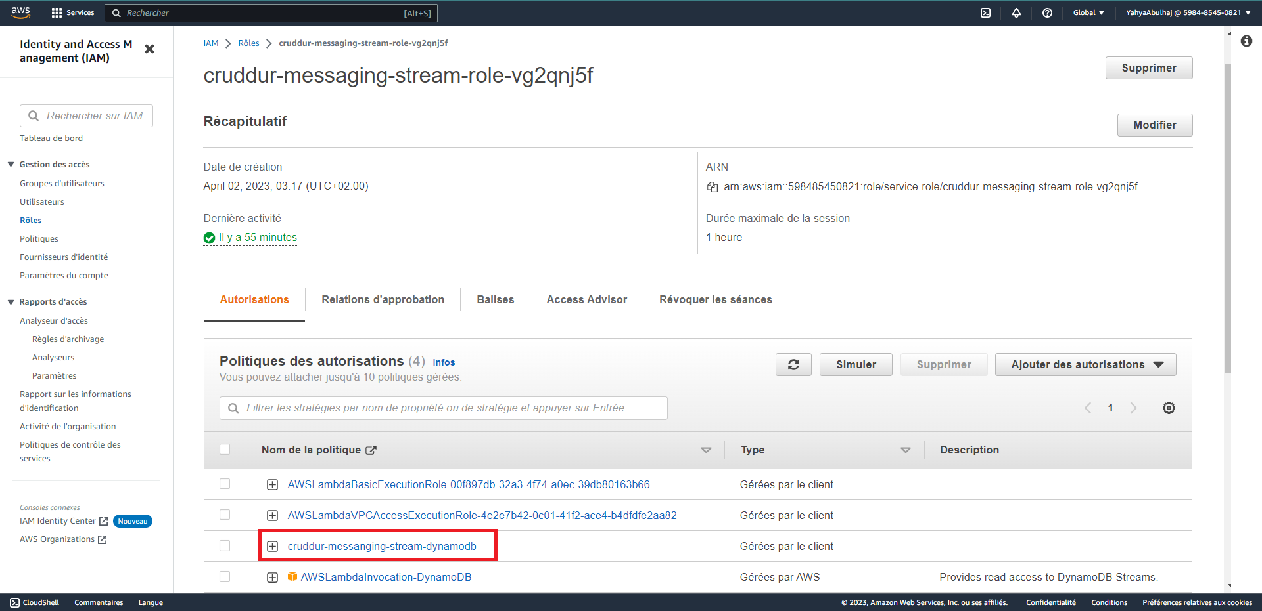Focus the Filtrer les stratégies filter field
The height and width of the screenshot is (611, 1262).
click(444, 408)
